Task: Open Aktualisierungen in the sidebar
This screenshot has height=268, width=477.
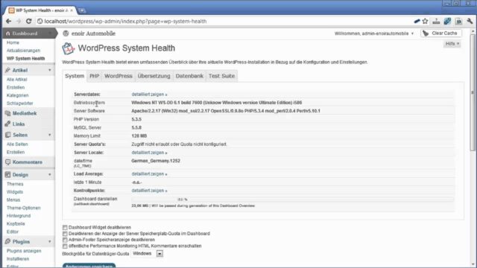Action: pos(23,51)
